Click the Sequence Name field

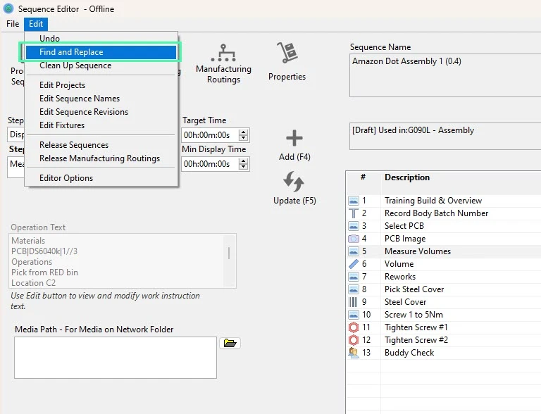444,75
